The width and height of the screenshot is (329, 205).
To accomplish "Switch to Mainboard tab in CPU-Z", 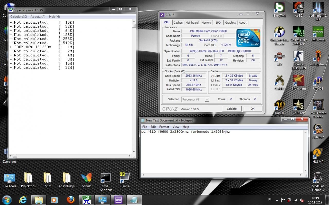I will (x=192, y=23).
